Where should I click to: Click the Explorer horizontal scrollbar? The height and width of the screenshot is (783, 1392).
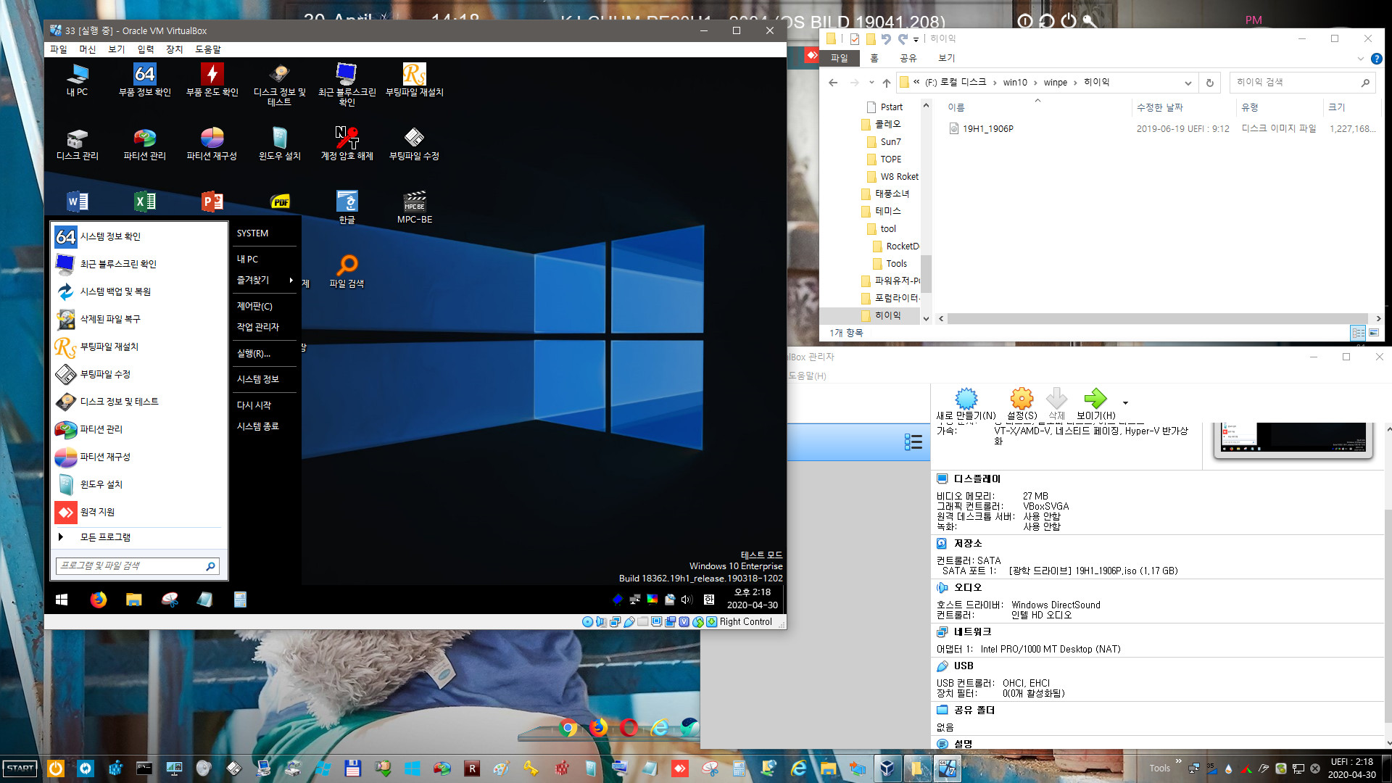click(1157, 319)
